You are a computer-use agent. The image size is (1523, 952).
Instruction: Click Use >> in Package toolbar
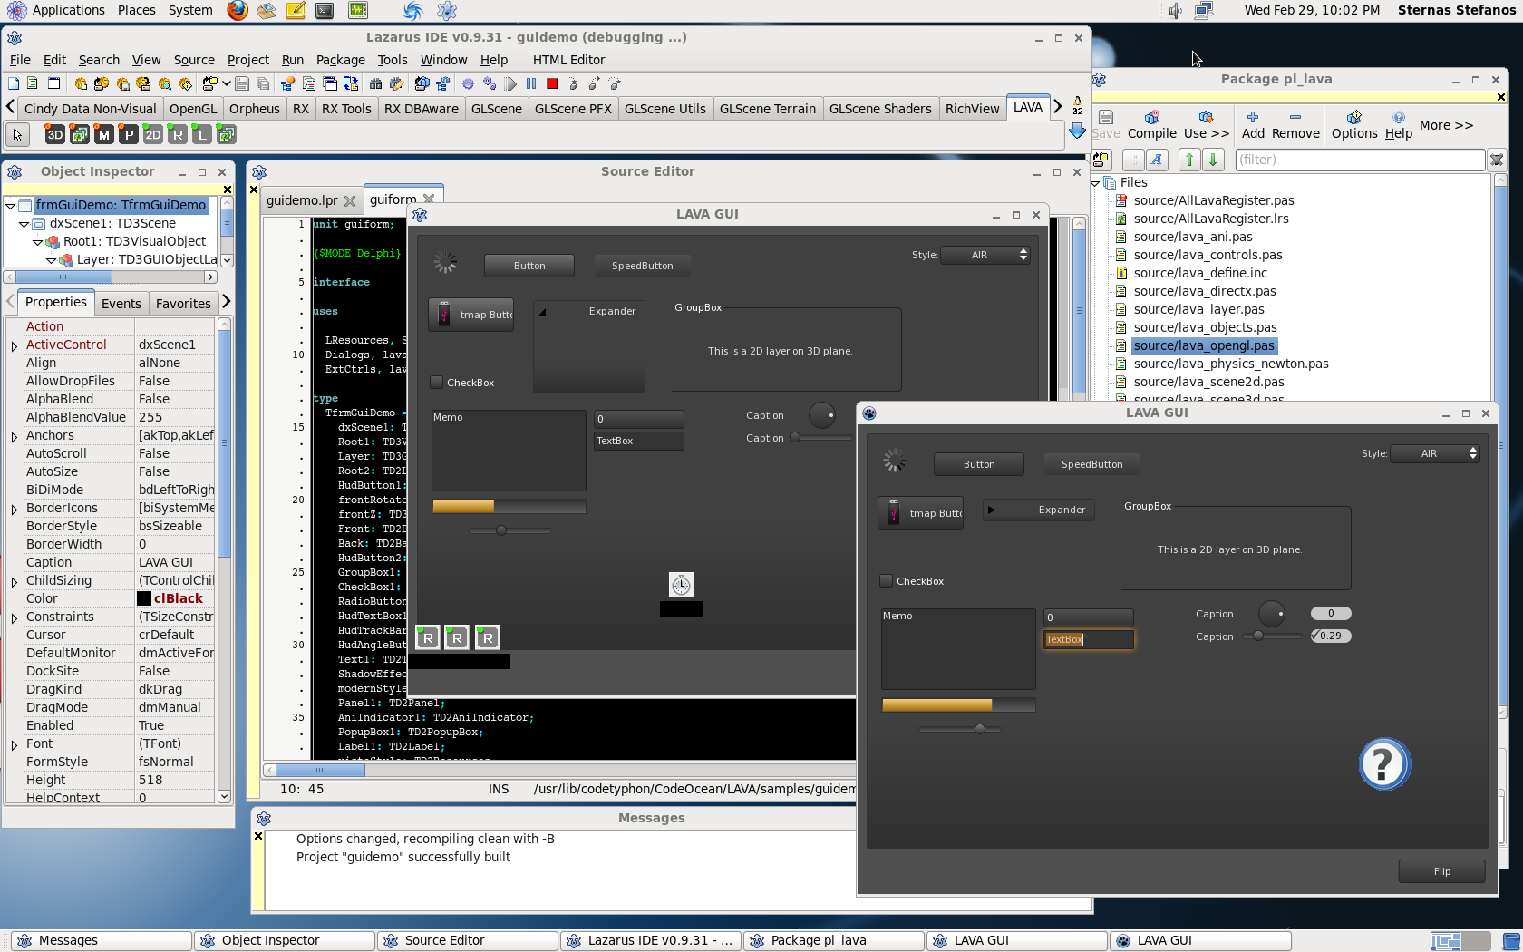point(1206,125)
